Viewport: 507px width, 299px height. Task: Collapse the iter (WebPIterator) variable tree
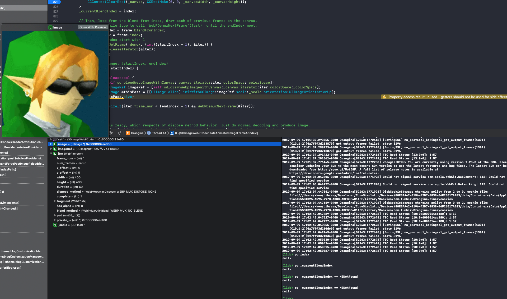coord(51,154)
